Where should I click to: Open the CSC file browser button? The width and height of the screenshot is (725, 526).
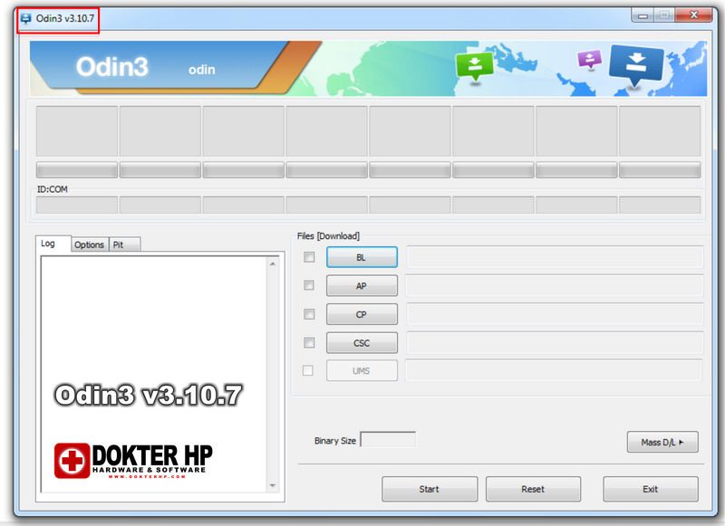click(x=362, y=343)
